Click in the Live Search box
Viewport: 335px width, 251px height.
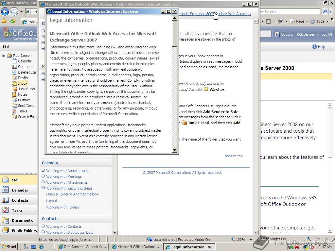[x=290, y=12]
